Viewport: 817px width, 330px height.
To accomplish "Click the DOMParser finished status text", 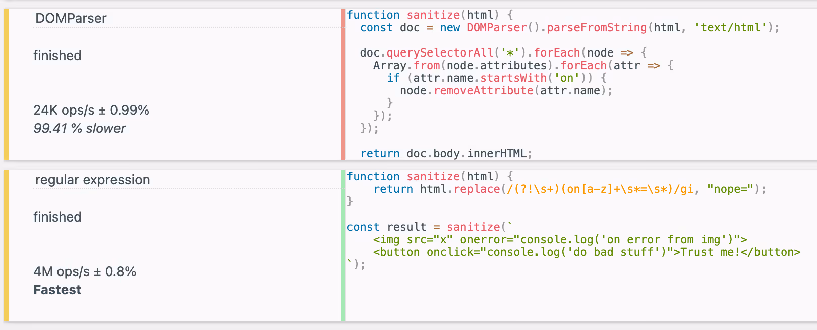I will pos(57,56).
